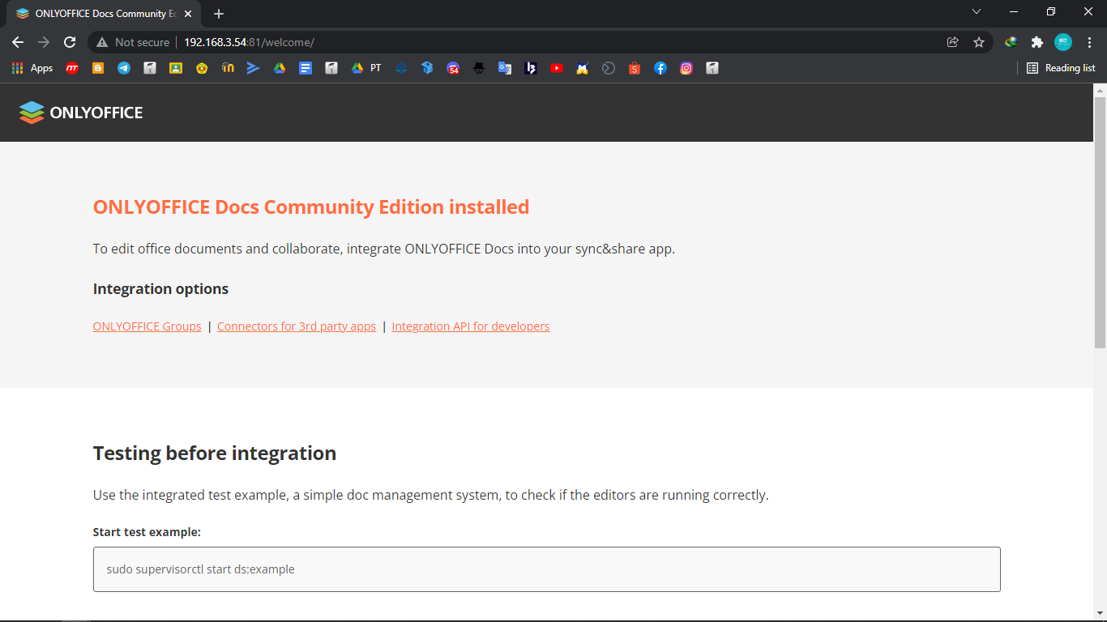1107x622 pixels.
Task: Click the 'Integration options' heading
Action: [x=160, y=289]
